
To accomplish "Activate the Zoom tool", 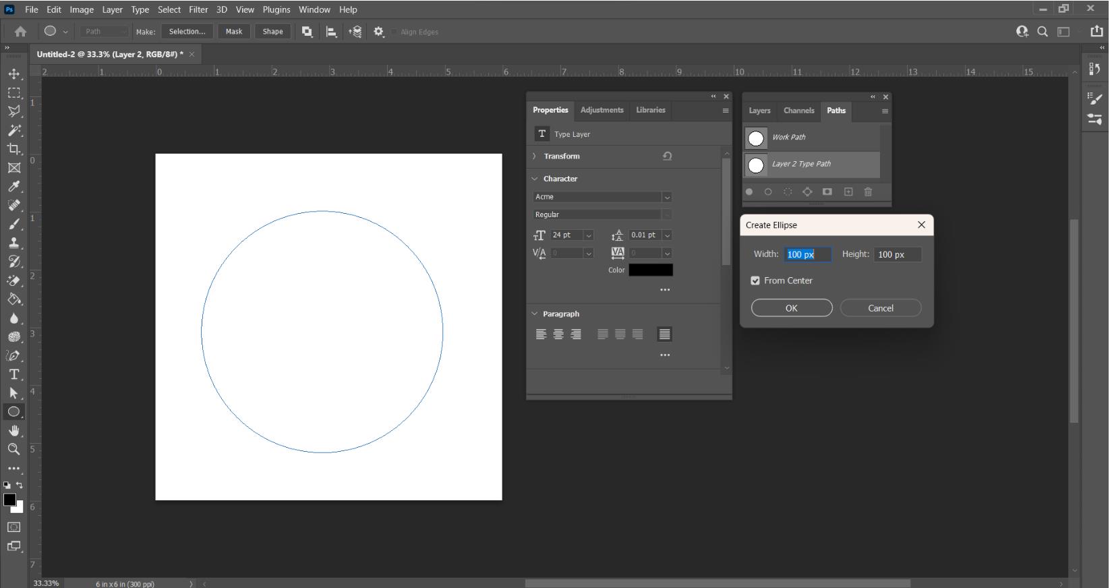I will pos(13,450).
